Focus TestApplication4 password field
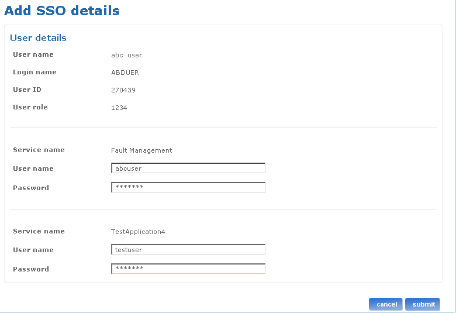Image resolution: width=456 pixels, height=313 pixels. [188, 269]
